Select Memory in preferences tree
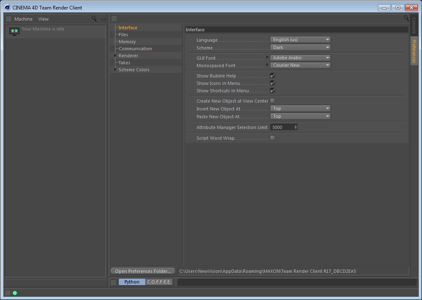The image size is (422, 300). [127, 42]
